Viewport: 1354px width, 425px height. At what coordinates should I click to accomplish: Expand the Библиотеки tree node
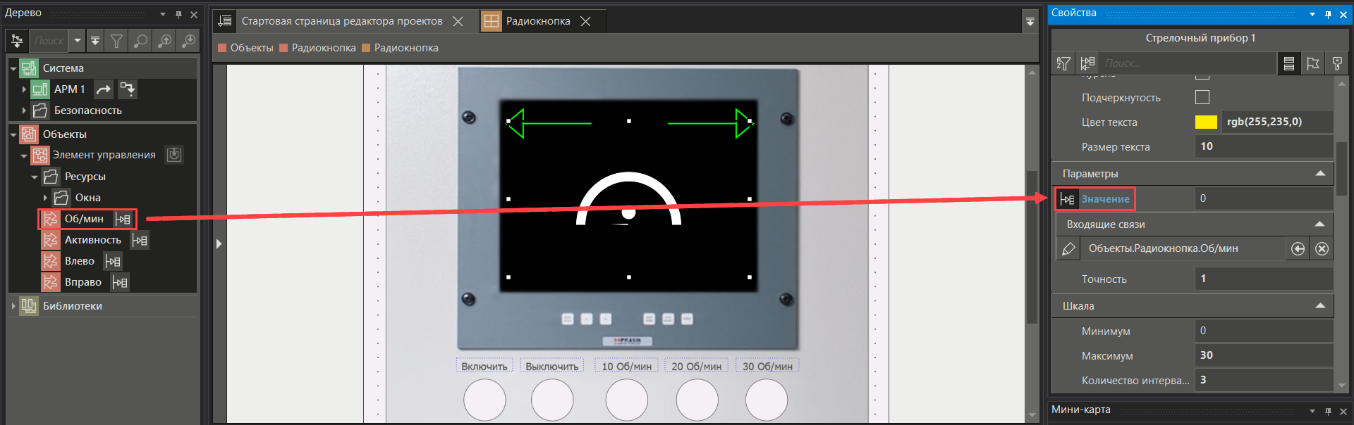coord(13,306)
